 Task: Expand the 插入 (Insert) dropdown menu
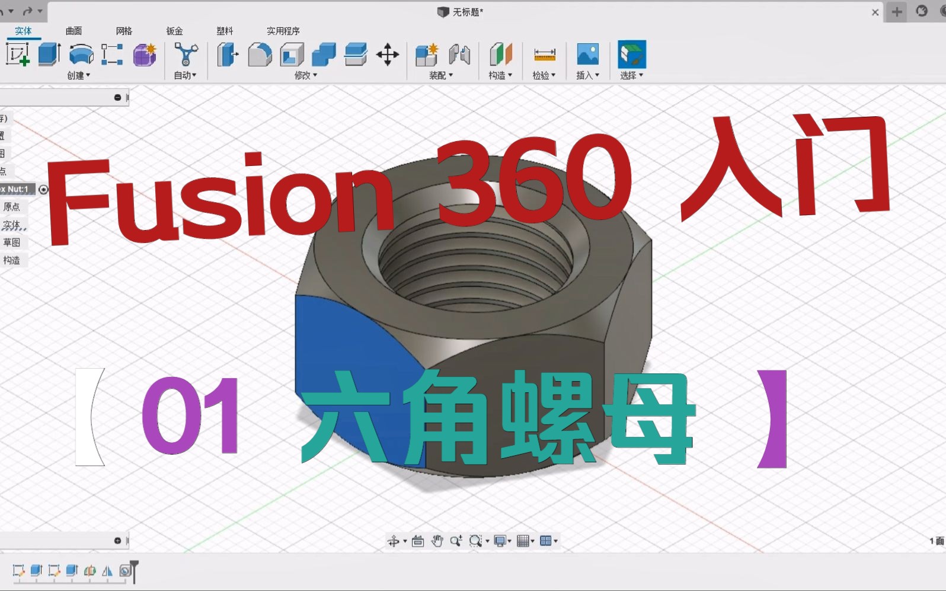pyautogui.click(x=587, y=75)
